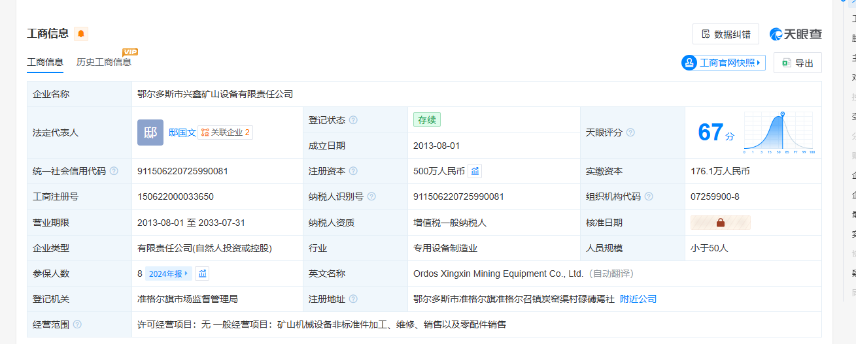Click the question mark next to 天眼评分
Screen dimensions: 856x344
630,133
